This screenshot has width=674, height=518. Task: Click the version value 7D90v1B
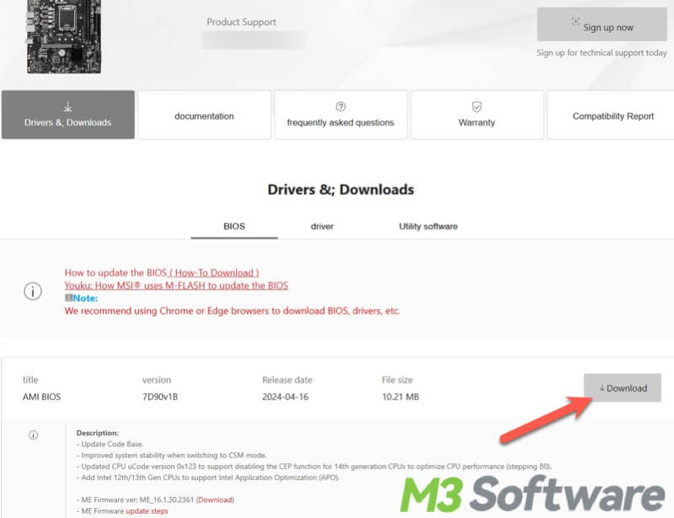point(160,397)
